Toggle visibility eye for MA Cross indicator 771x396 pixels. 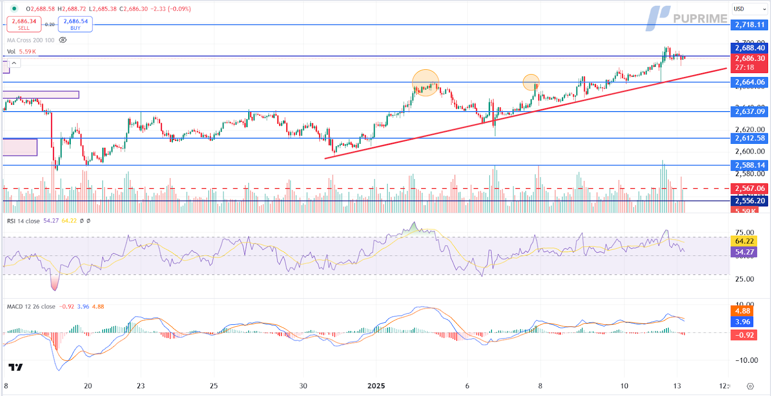point(63,40)
